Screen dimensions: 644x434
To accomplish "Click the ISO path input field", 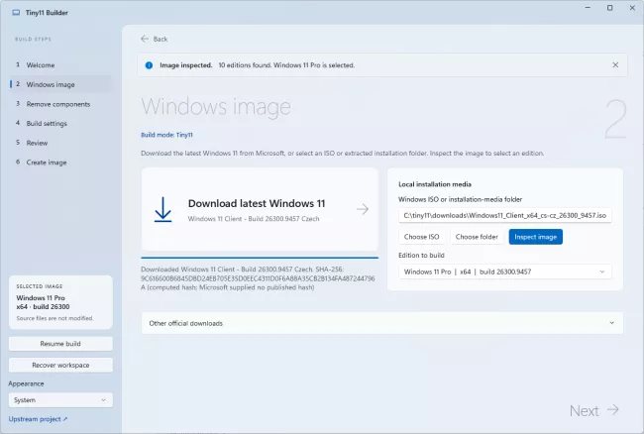I will (x=504, y=216).
